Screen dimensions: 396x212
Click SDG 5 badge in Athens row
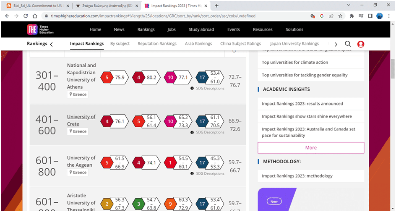(107, 77)
